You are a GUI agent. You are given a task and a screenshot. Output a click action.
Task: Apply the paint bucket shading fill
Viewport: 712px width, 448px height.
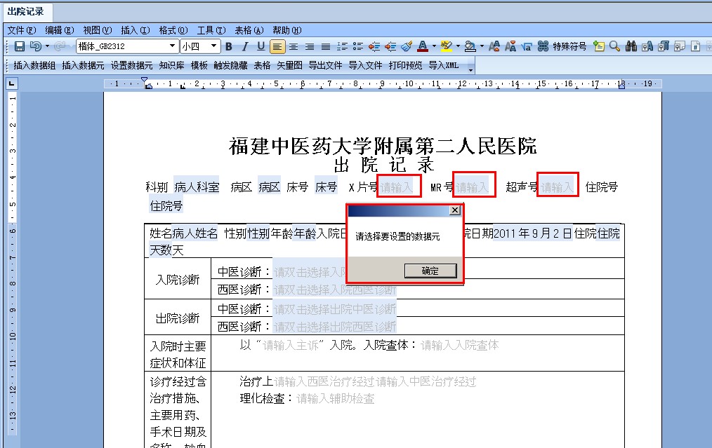pyautogui.click(x=470, y=46)
